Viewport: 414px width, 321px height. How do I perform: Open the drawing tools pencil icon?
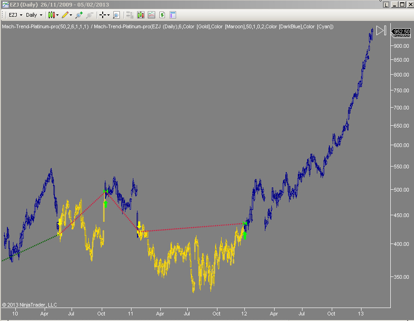tap(65, 14)
